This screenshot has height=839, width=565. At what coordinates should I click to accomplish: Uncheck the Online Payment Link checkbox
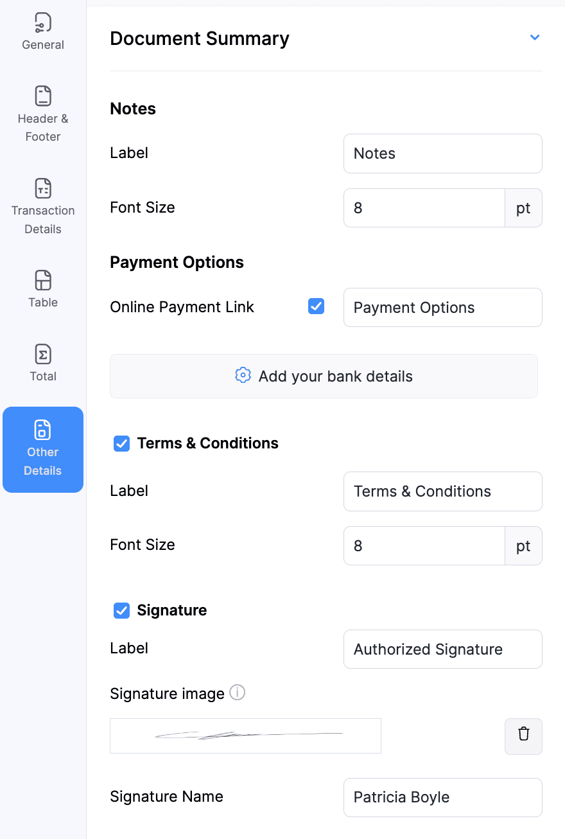click(x=316, y=306)
